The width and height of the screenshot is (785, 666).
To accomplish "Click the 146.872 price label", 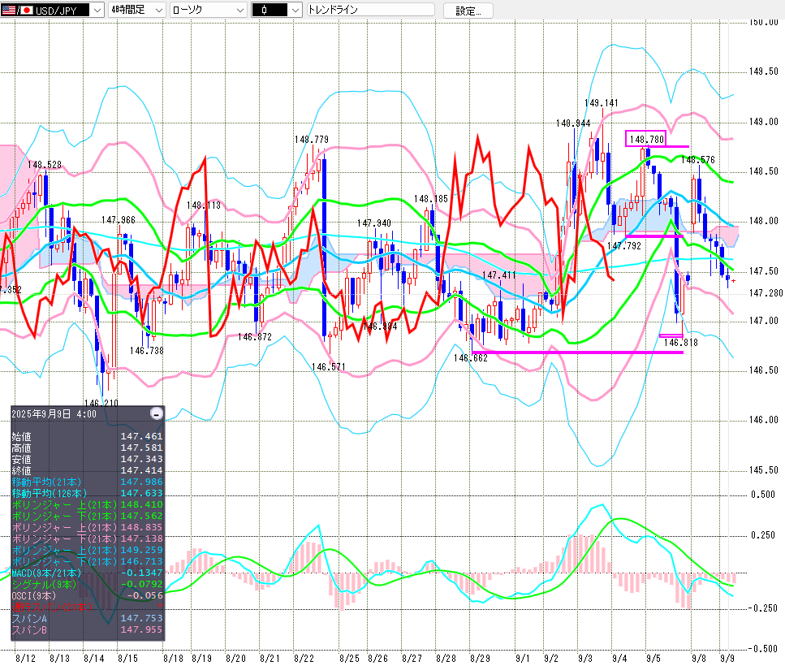I will click(255, 337).
